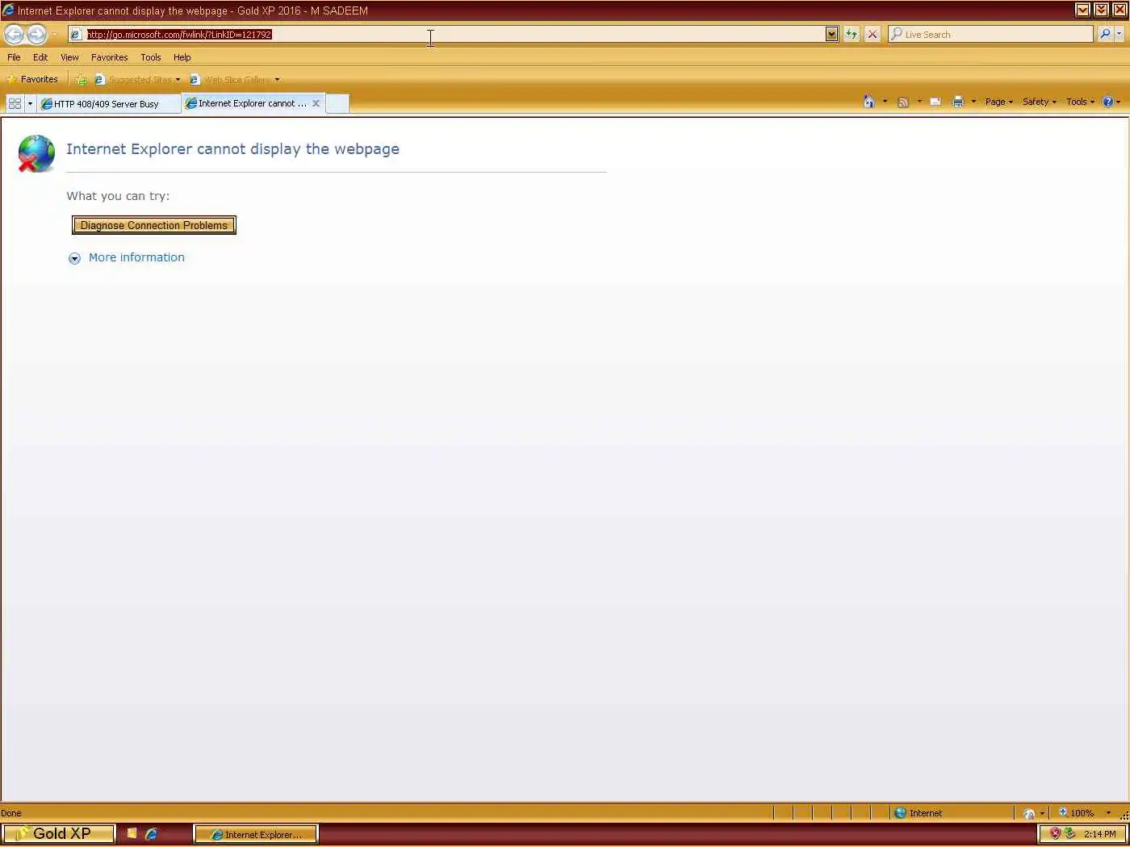1130x847 pixels.
Task: Open the Edit menu
Action: click(40, 57)
